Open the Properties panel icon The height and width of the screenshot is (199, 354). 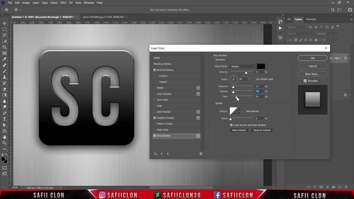point(280,38)
